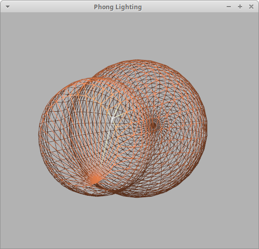Click the dark inner arc inside front sphere
The width and height of the screenshot is (259, 249).
[x=73, y=119]
